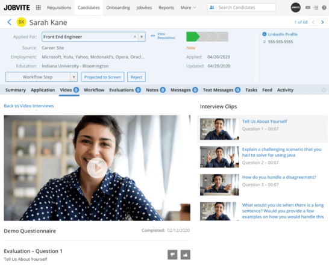The width and height of the screenshot is (329, 268).
Task: Open the LinkedIn Profile link
Action: (283, 34)
